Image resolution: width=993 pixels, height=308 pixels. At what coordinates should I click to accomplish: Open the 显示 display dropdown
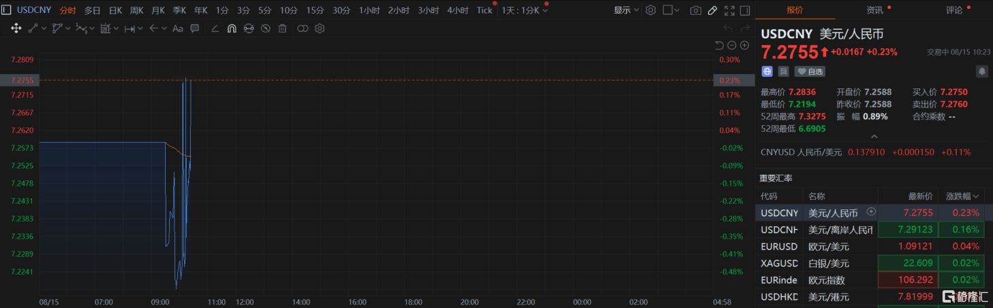626,10
